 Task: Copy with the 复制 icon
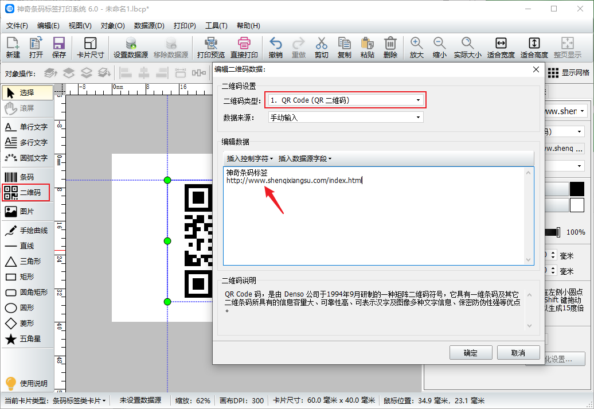[345, 48]
